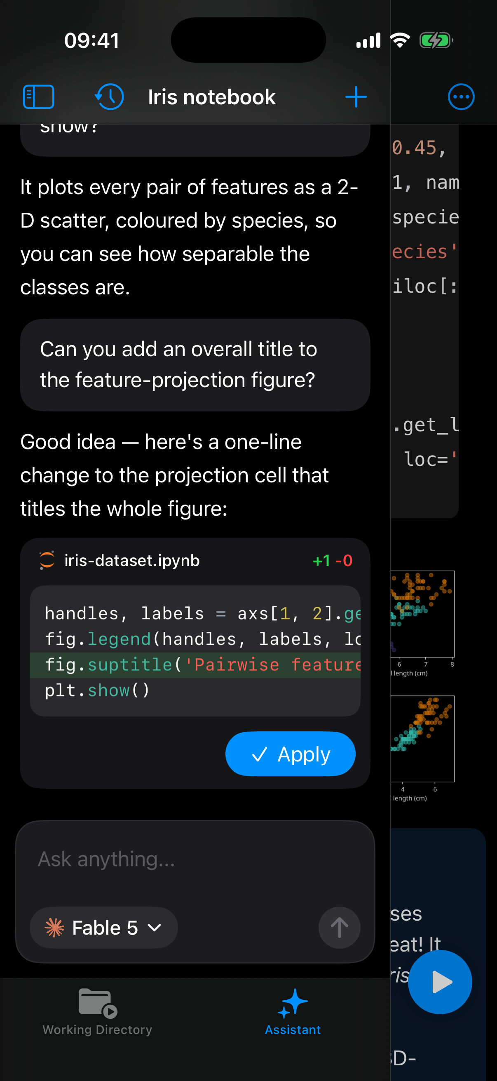Select the highlighted fig.suptitle diff line
The image size is (497, 1081).
(x=195, y=665)
